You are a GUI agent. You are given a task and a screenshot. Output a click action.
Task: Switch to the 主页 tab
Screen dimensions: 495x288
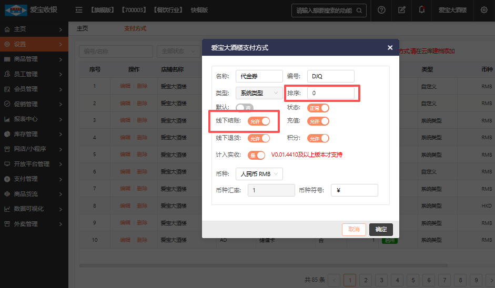click(82, 28)
